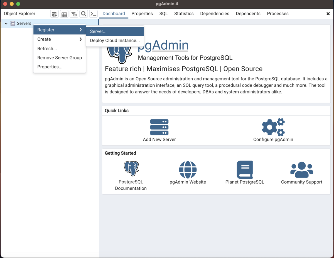Launch the PSQL Tool terminal icon
This screenshot has width=334, height=258.
(x=93, y=14)
